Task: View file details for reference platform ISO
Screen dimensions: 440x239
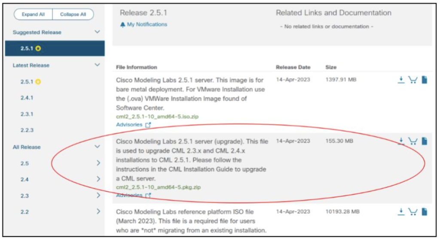Action: point(424,212)
